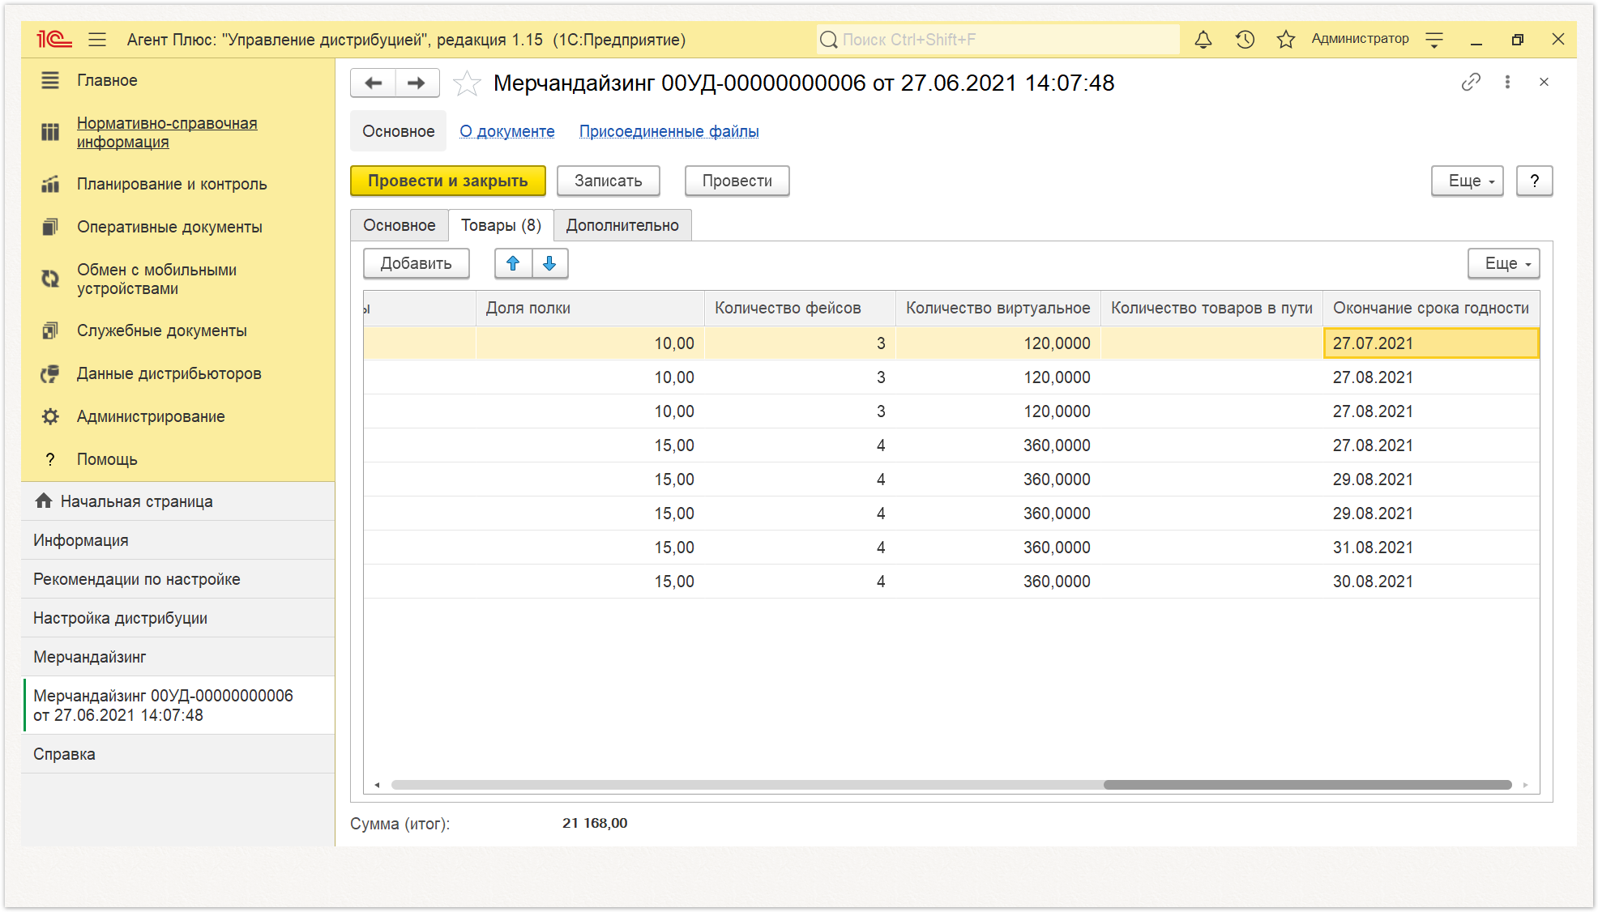Image resolution: width=1598 pixels, height=912 pixels.
Task: Open Присоединенные файлы link
Action: (x=669, y=132)
